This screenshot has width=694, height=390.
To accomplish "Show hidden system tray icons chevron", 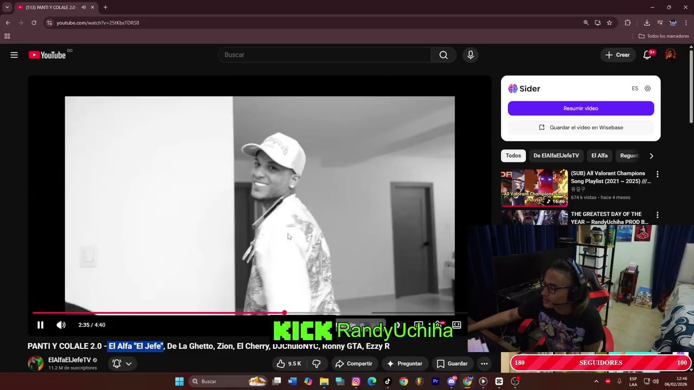I will [x=596, y=381].
